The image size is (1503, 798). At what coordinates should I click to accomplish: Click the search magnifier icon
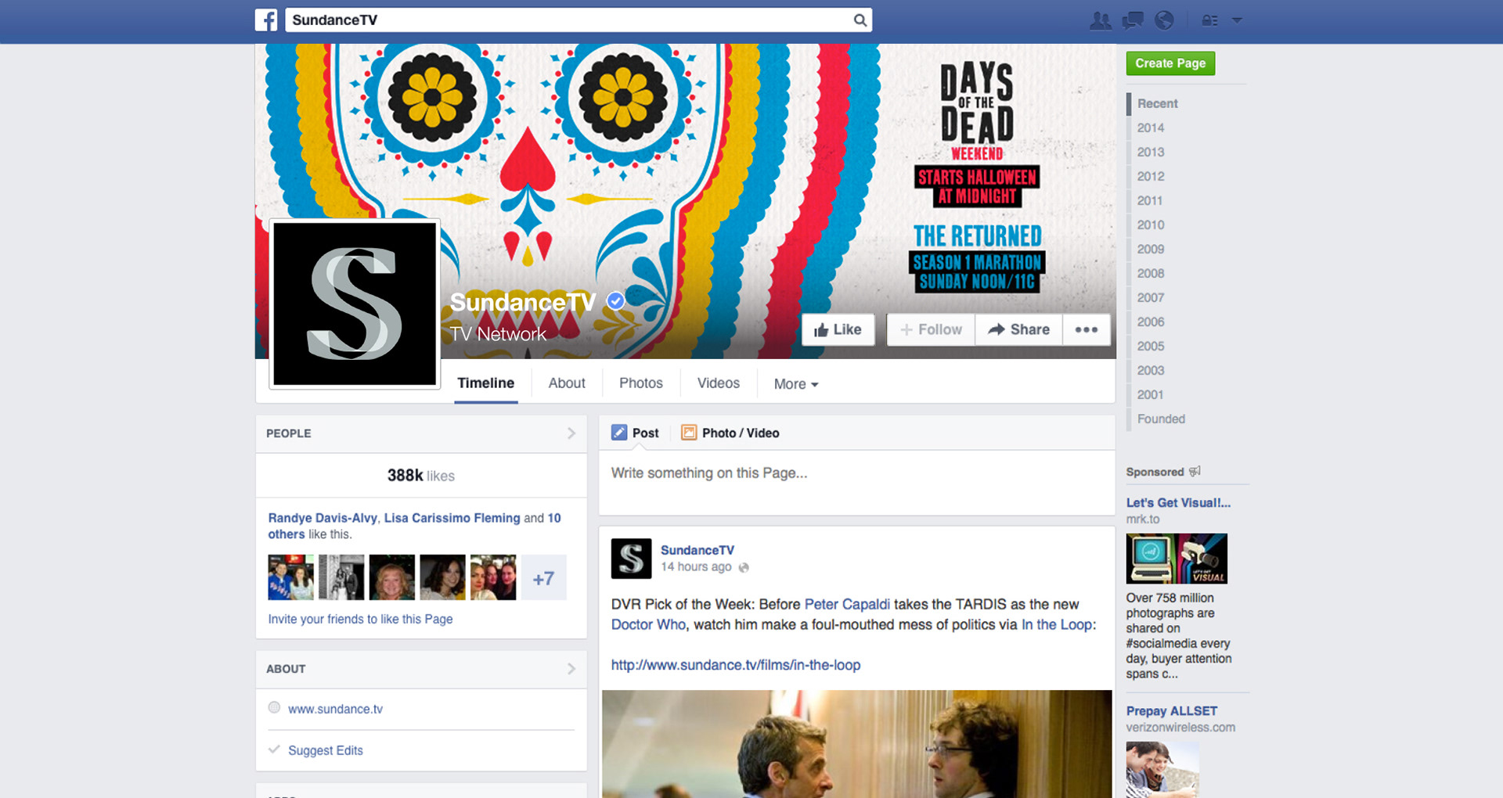click(x=860, y=20)
